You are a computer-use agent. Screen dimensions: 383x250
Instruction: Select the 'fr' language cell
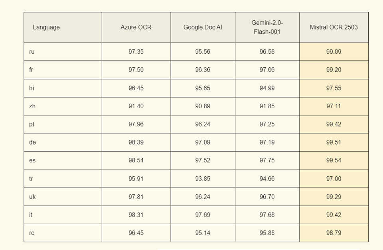pos(31,70)
